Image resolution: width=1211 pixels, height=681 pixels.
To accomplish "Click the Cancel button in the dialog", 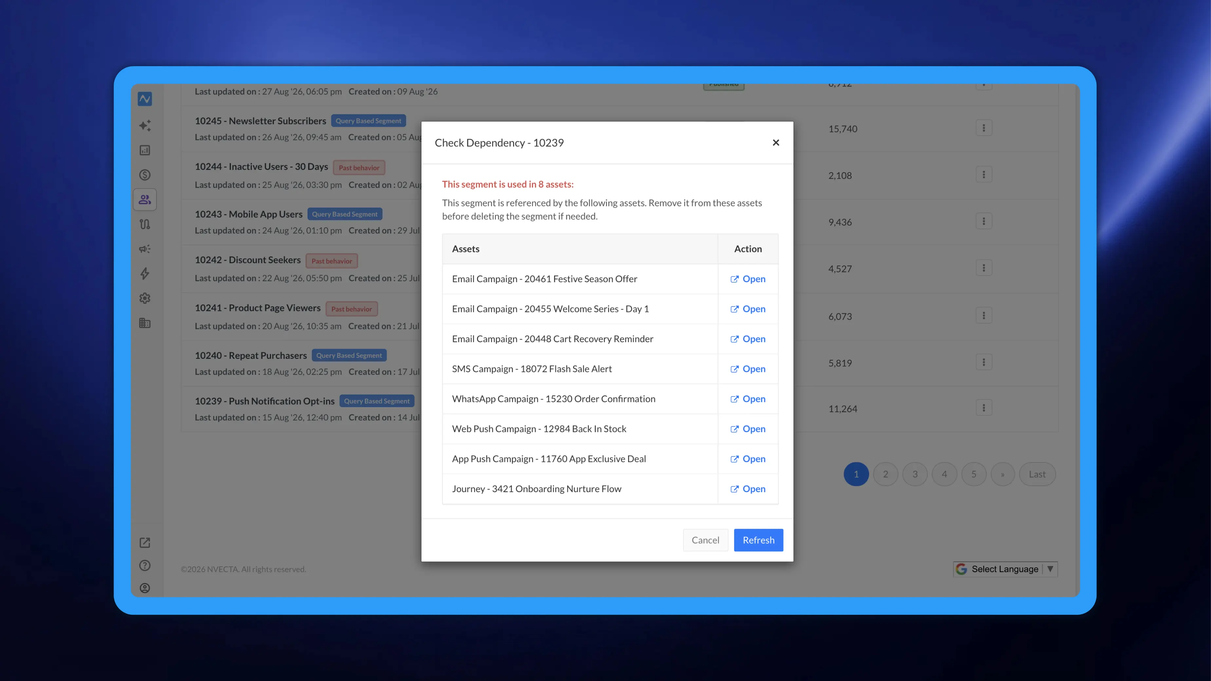I will (705, 541).
